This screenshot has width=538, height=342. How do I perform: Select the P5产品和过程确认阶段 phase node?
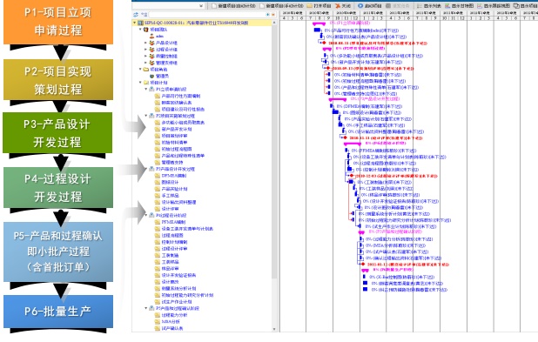coord(174,308)
